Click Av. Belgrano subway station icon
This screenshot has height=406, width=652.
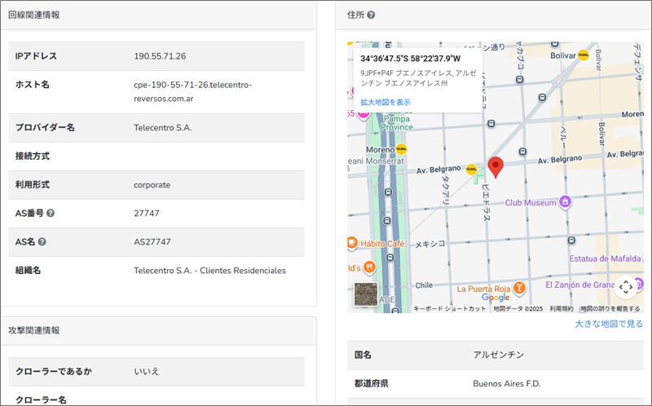pyautogui.click(x=471, y=170)
